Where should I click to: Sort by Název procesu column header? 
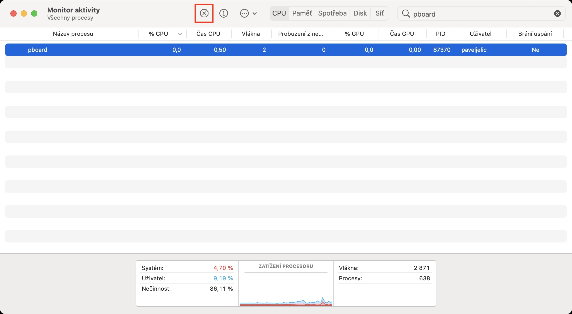73,34
